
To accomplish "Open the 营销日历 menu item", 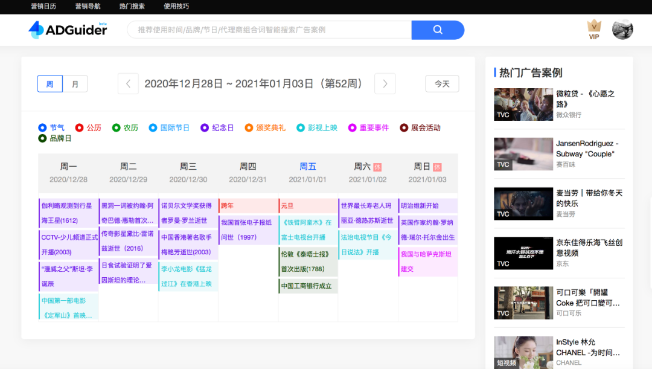I will point(43,6).
